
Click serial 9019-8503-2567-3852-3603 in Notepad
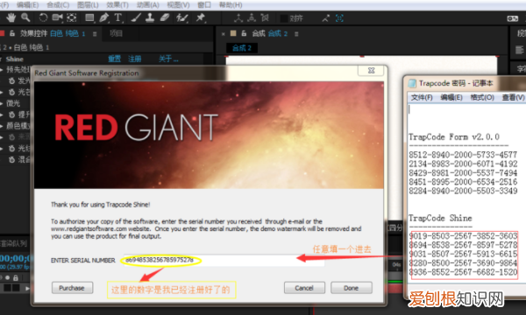pos(463,236)
